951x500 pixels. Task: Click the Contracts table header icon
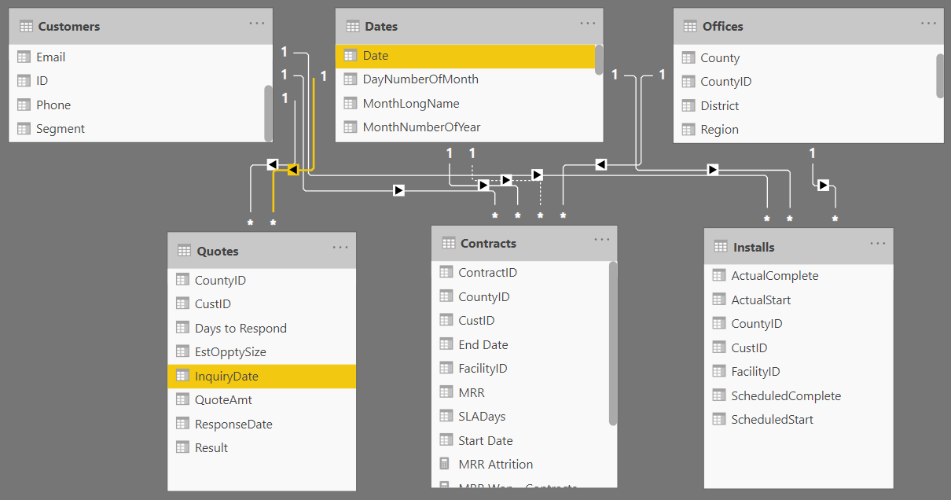pyautogui.click(x=448, y=243)
